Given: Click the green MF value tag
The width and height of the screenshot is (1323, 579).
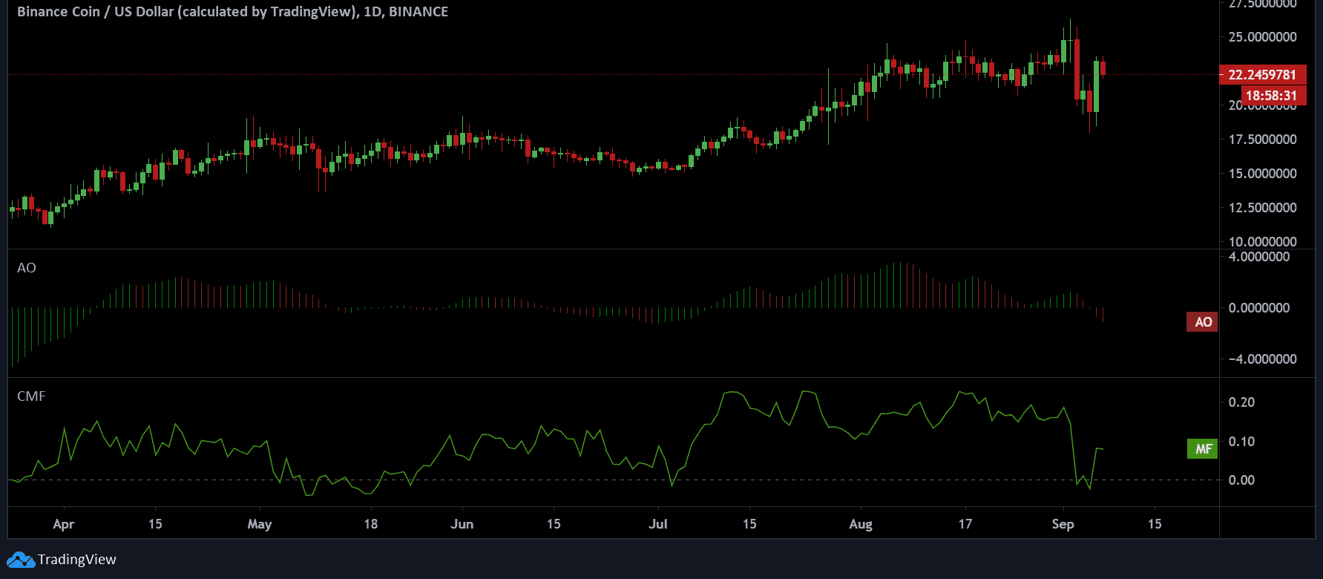Looking at the screenshot, I should (x=1202, y=448).
